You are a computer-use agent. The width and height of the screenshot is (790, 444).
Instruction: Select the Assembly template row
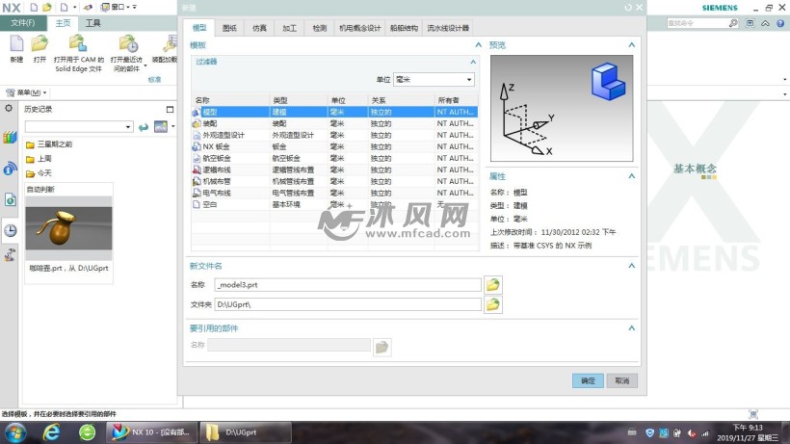[334, 123]
